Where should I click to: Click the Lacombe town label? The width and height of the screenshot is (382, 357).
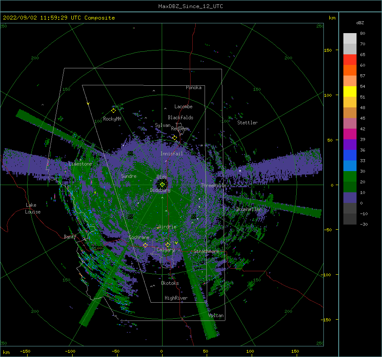(x=183, y=107)
